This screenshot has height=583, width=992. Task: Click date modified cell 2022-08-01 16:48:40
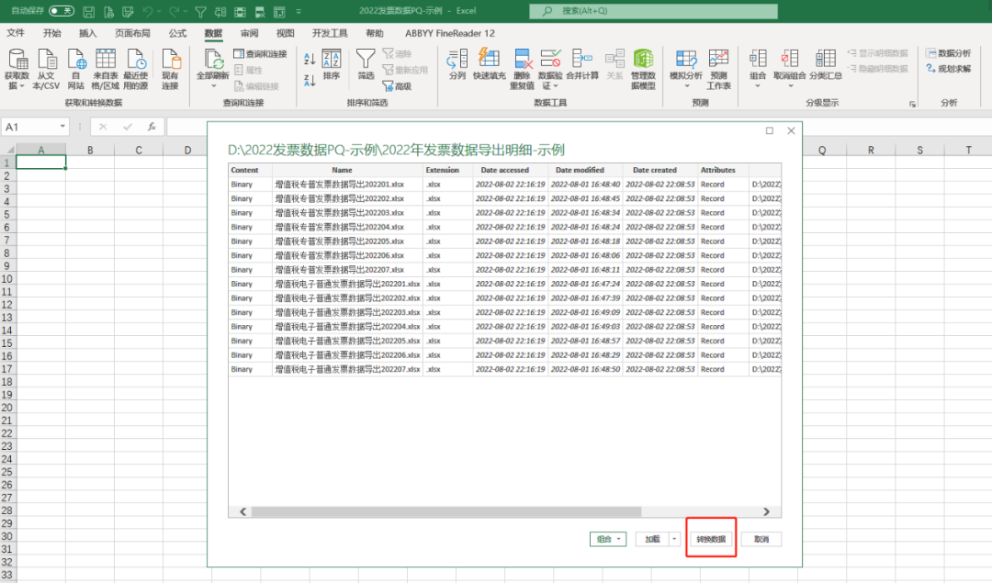click(x=585, y=185)
